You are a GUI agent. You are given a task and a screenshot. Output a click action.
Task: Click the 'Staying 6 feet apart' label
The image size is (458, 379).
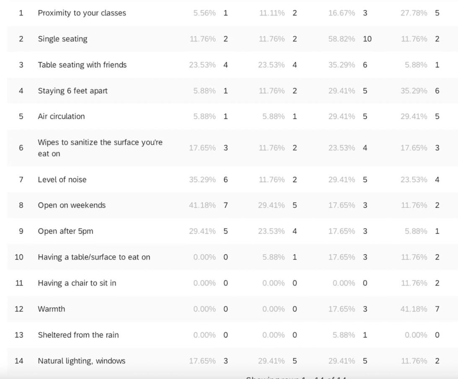(x=72, y=91)
